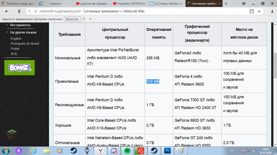Switch to the Ответы Mail.Ru tab
This screenshot has width=277, height=155.
(x=167, y=3)
